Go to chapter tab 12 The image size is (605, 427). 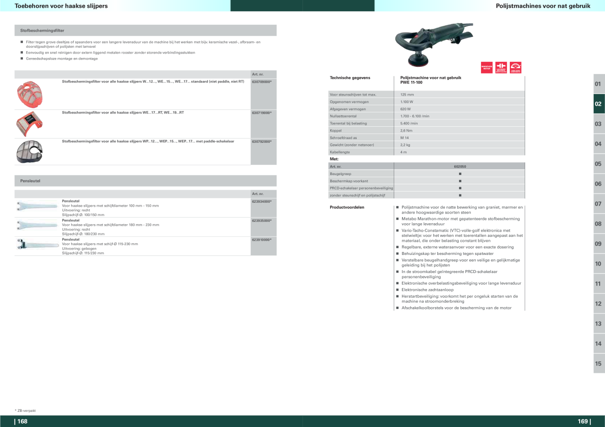(x=599, y=304)
